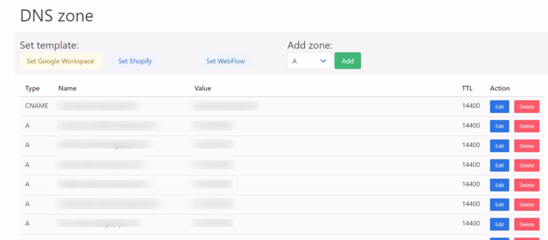Delete the CNAME record
The height and width of the screenshot is (240, 548).
click(527, 107)
